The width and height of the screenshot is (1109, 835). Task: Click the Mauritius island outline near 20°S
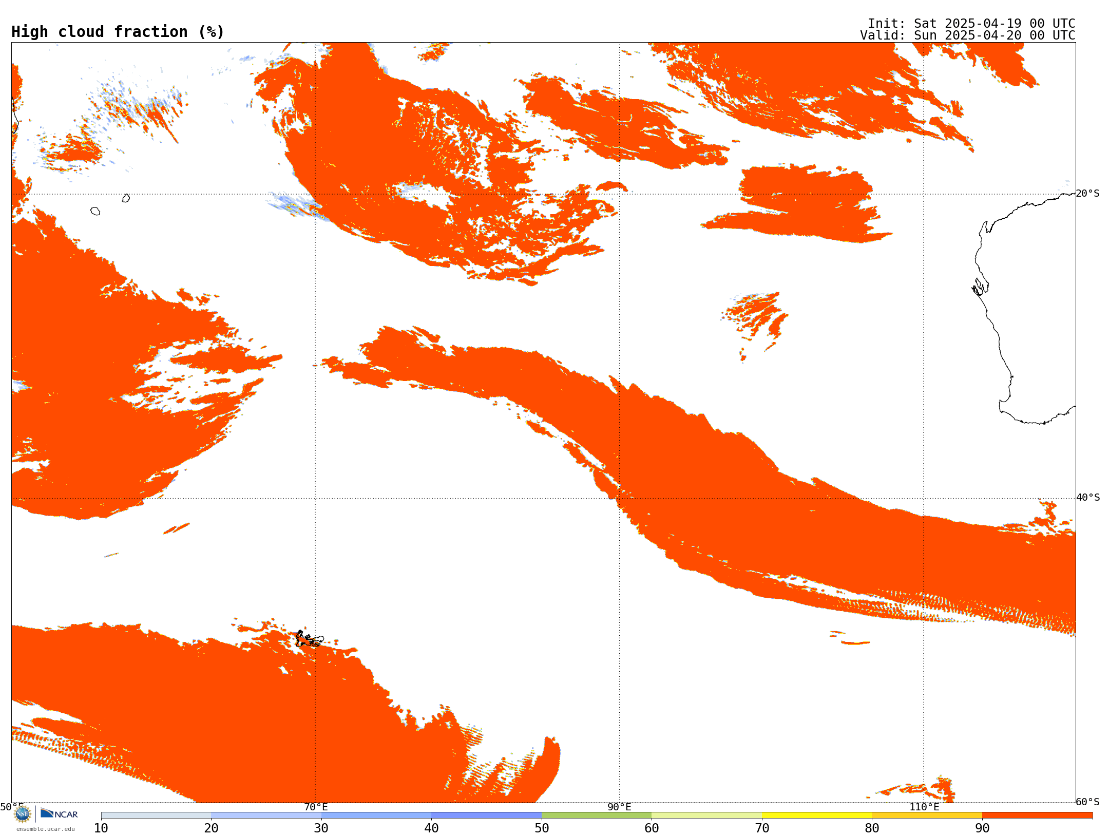point(126,198)
